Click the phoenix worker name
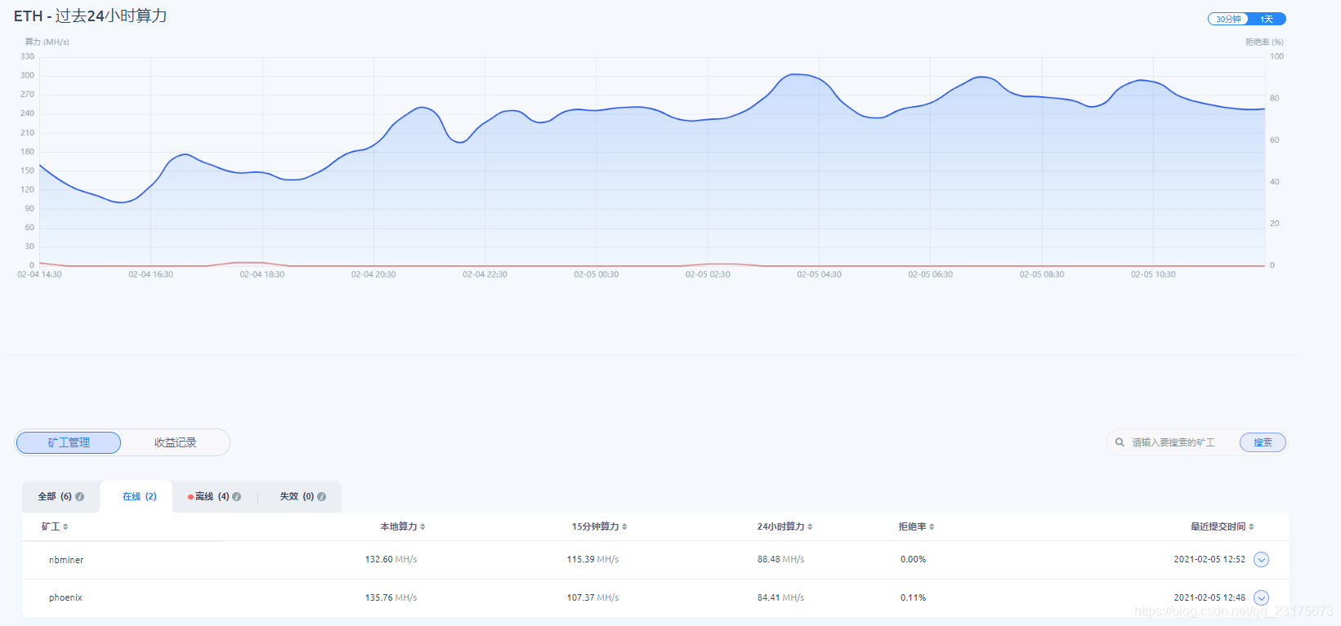The image size is (1341, 626). pos(65,597)
